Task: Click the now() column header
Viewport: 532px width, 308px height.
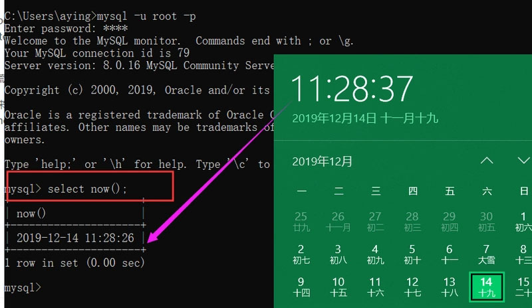Action: point(31,214)
